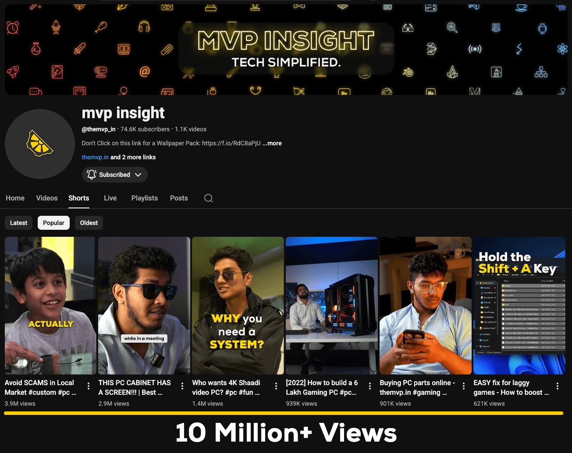This screenshot has height=453, width=572.
Task: Open options menu for PC CABINET short
Action: (x=182, y=386)
